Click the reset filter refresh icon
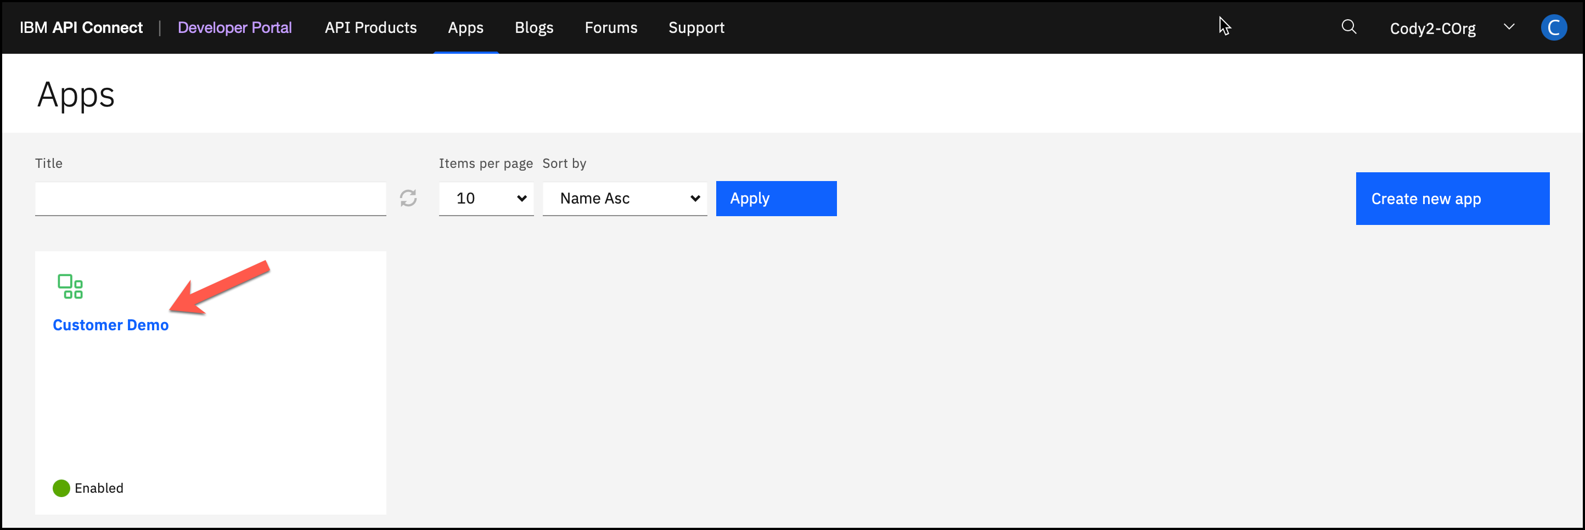 (x=408, y=198)
